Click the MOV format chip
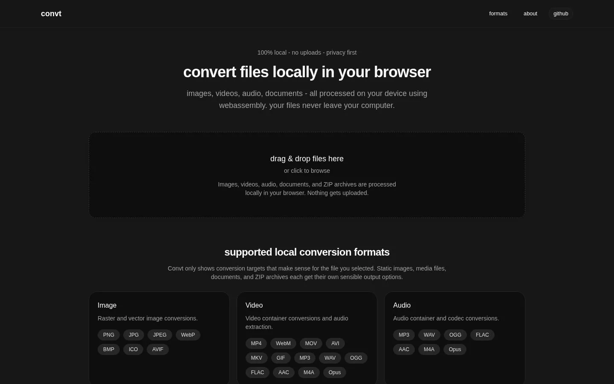 tap(311, 343)
